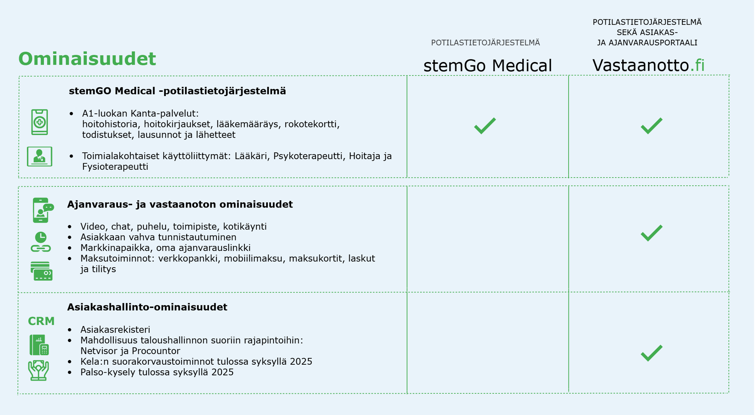The image size is (756, 415).
Task: Click stemGo Medical checkmark in first row
Action: click(x=485, y=126)
